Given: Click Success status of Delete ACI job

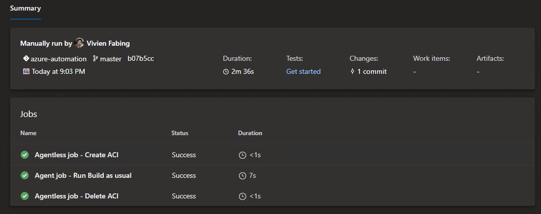Looking at the screenshot, I should [184, 196].
